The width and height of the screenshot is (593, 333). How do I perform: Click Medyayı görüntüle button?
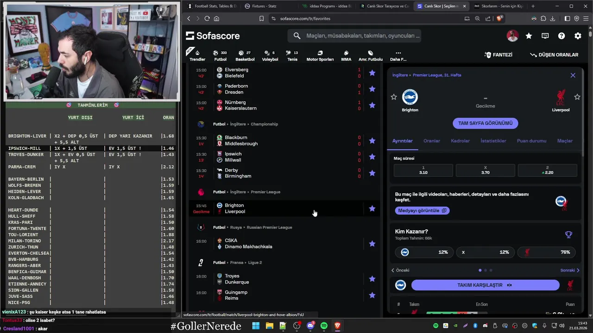click(422, 210)
